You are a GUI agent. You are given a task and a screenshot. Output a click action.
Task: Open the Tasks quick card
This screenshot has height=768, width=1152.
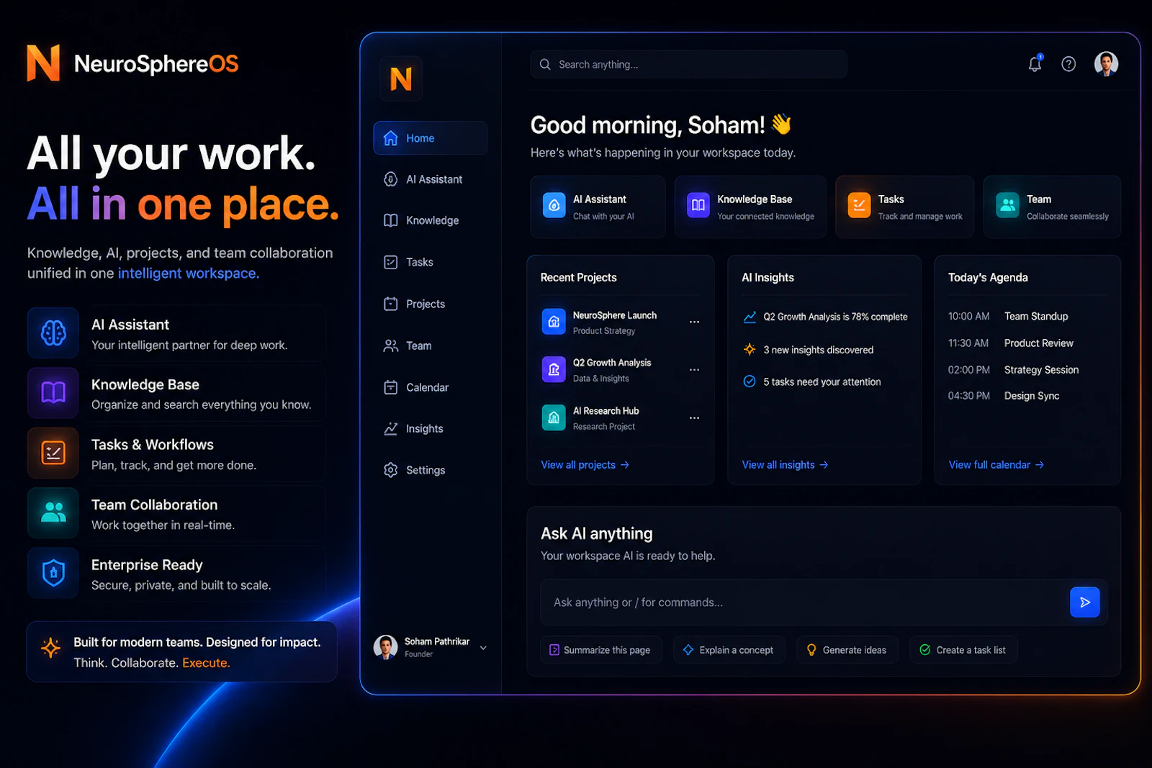(x=904, y=207)
